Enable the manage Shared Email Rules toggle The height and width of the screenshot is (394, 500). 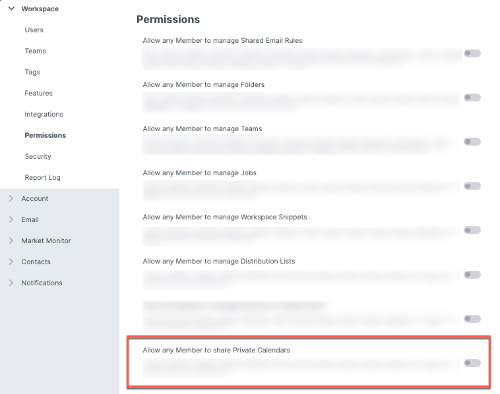pyautogui.click(x=472, y=53)
